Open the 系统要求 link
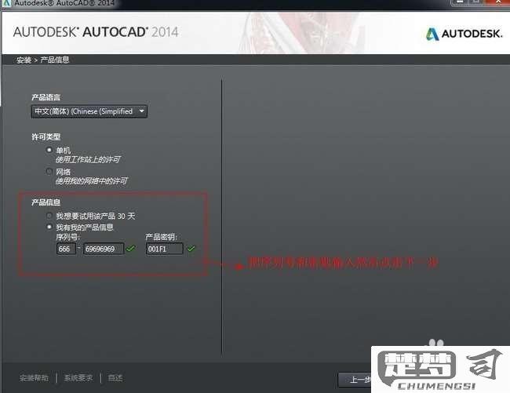The height and width of the screenshot is (393, 510). 78,378
